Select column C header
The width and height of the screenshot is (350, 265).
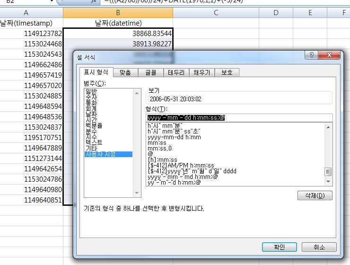click(x=216, y=13)
